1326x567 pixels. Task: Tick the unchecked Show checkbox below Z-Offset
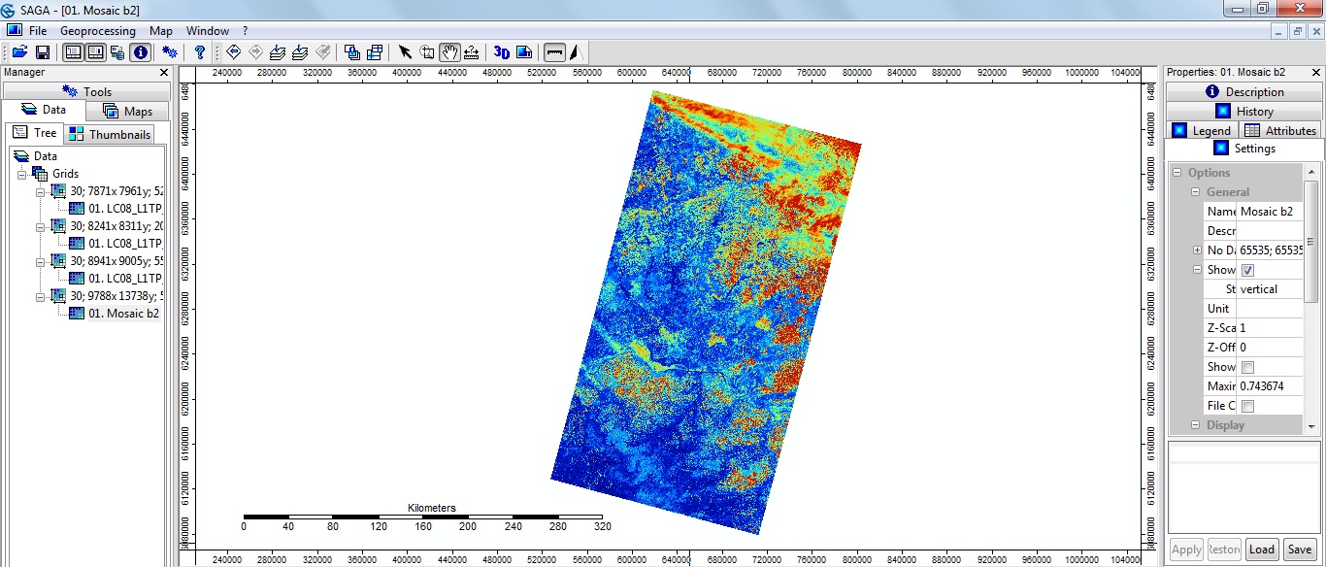(x=1248, y=367)
